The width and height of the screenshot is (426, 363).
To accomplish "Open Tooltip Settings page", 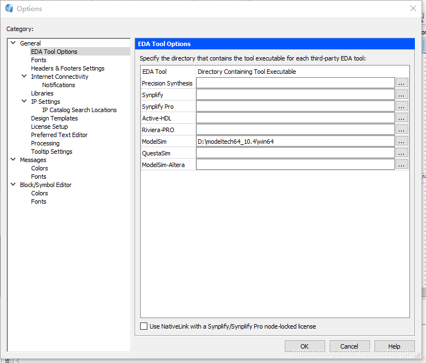I will (x=52, y=152).
